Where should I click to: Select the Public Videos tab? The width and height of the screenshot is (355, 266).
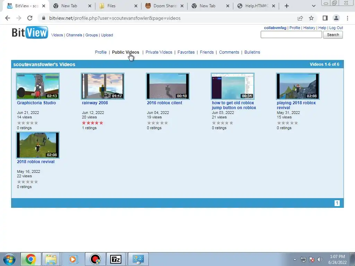(125, 52)
